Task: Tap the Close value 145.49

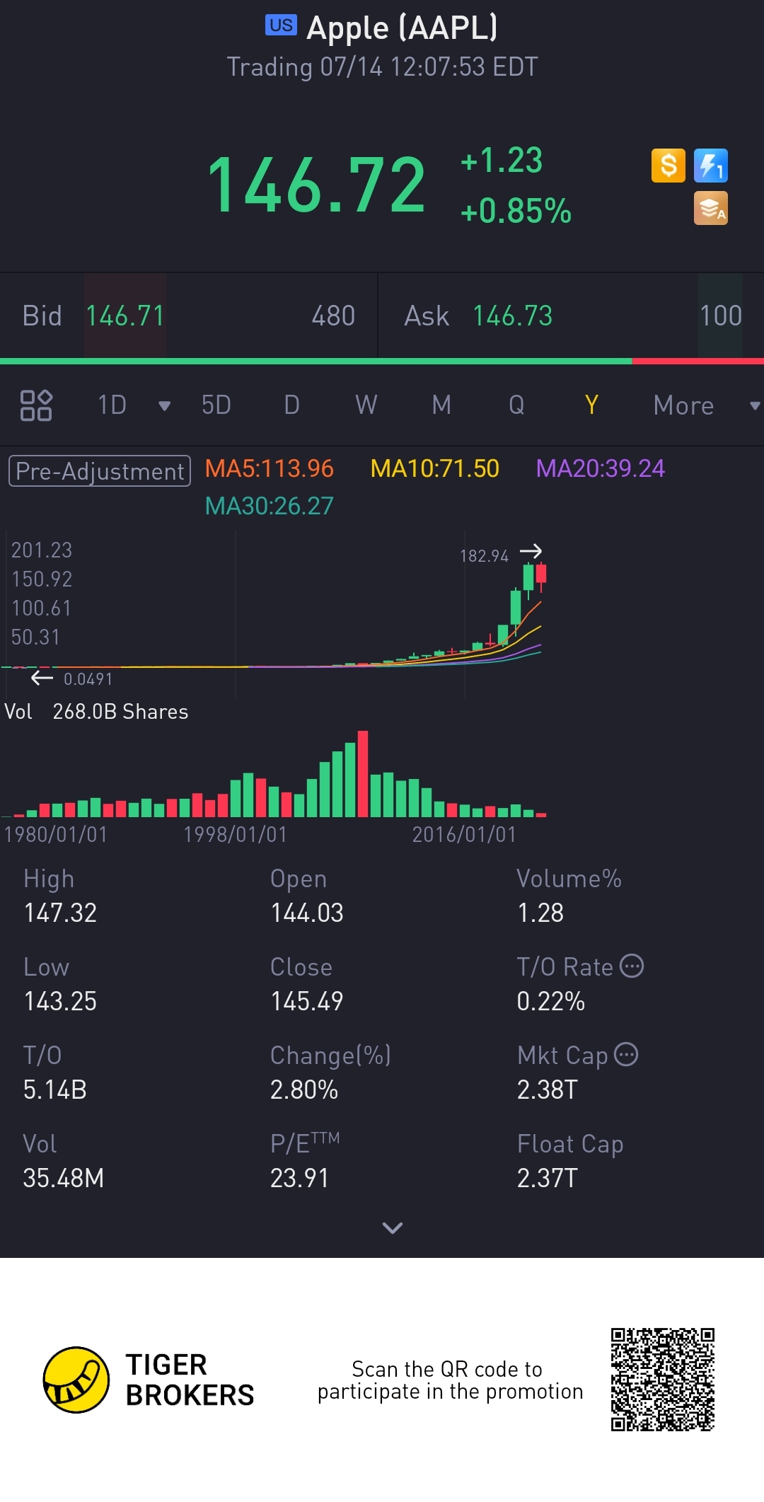Action: point(307,1002)
